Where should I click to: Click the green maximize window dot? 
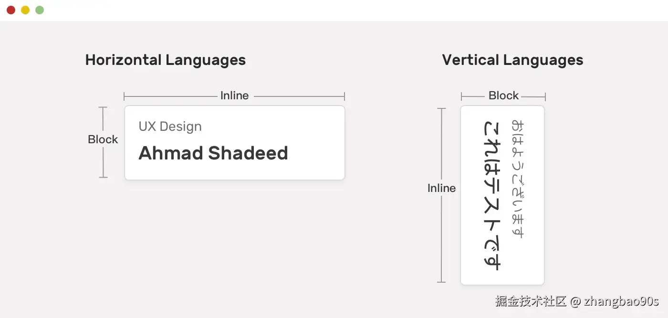click(x=40, y=10)
